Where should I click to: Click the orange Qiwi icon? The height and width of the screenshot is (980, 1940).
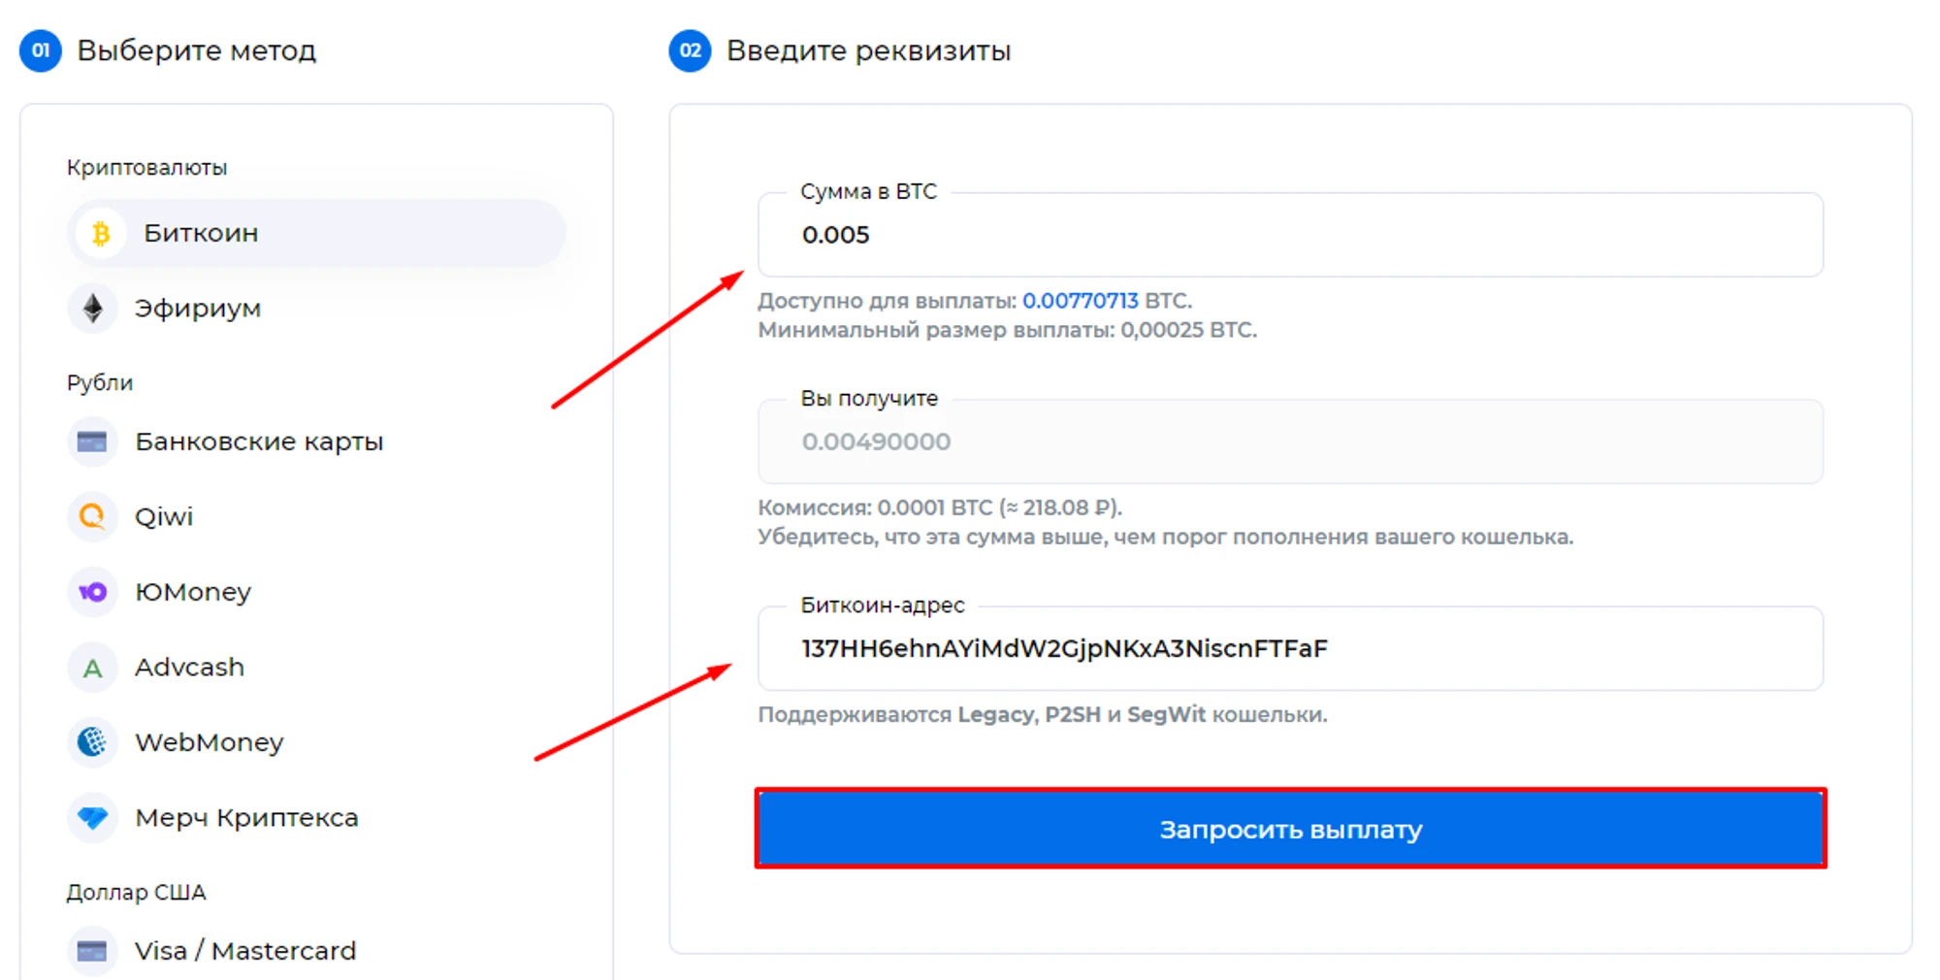pyautogui.click(x=92, y=517)
